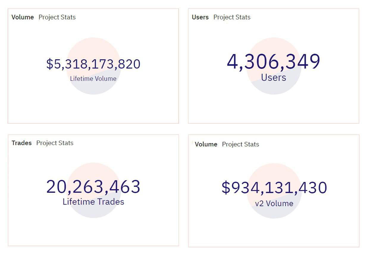Image resolution: width=368 pixels, height=255 pixels.
Task: Open Project Stats link beside Trades title
Action: pyautogui.click(x=55, y=143)
